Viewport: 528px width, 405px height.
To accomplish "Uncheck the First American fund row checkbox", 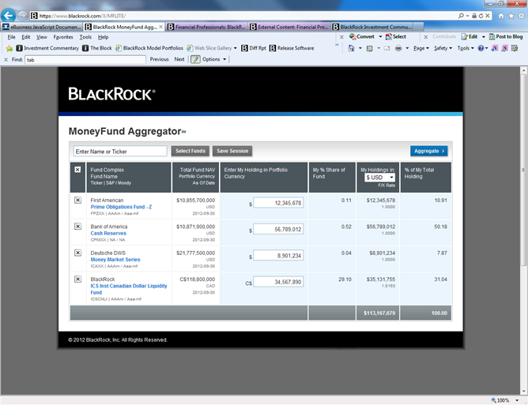I will pos(77,201).
